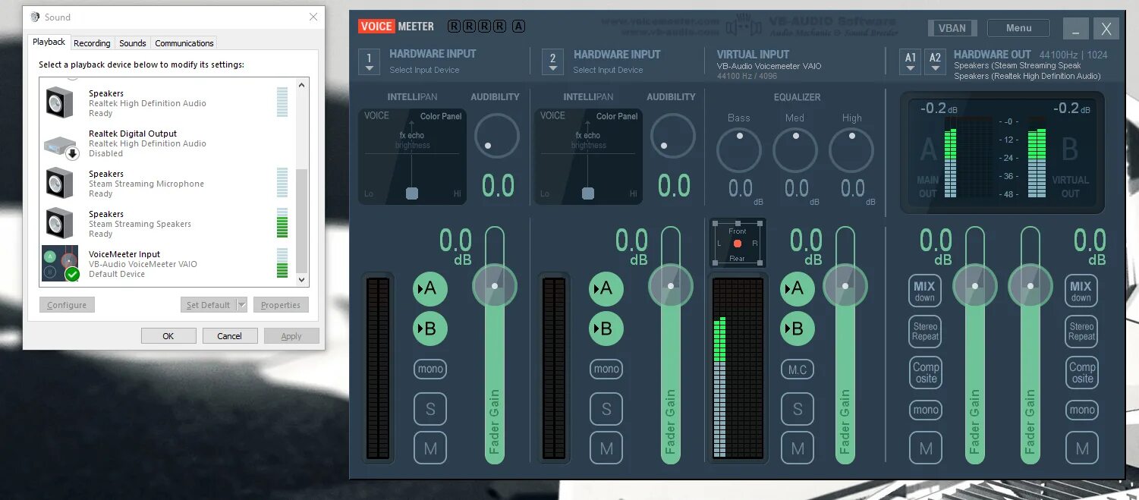1139x500 pixels.
Task: Mute bus B output
Action: [1082, 448]
